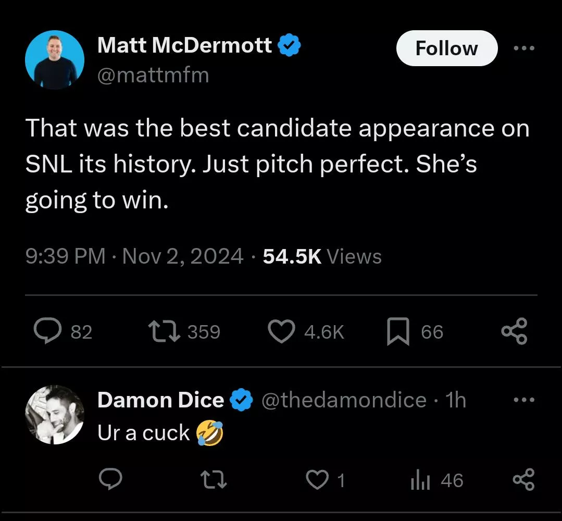Like Matt McDermott's tweet via heart icon
This screenshot has height=521, width=562.
click(x=281, y=331)
